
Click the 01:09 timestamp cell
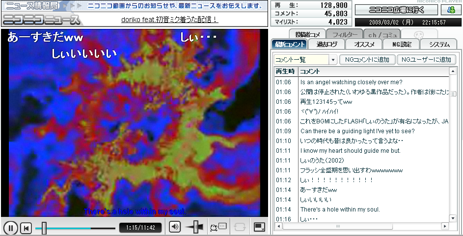[x=283, y=131]
